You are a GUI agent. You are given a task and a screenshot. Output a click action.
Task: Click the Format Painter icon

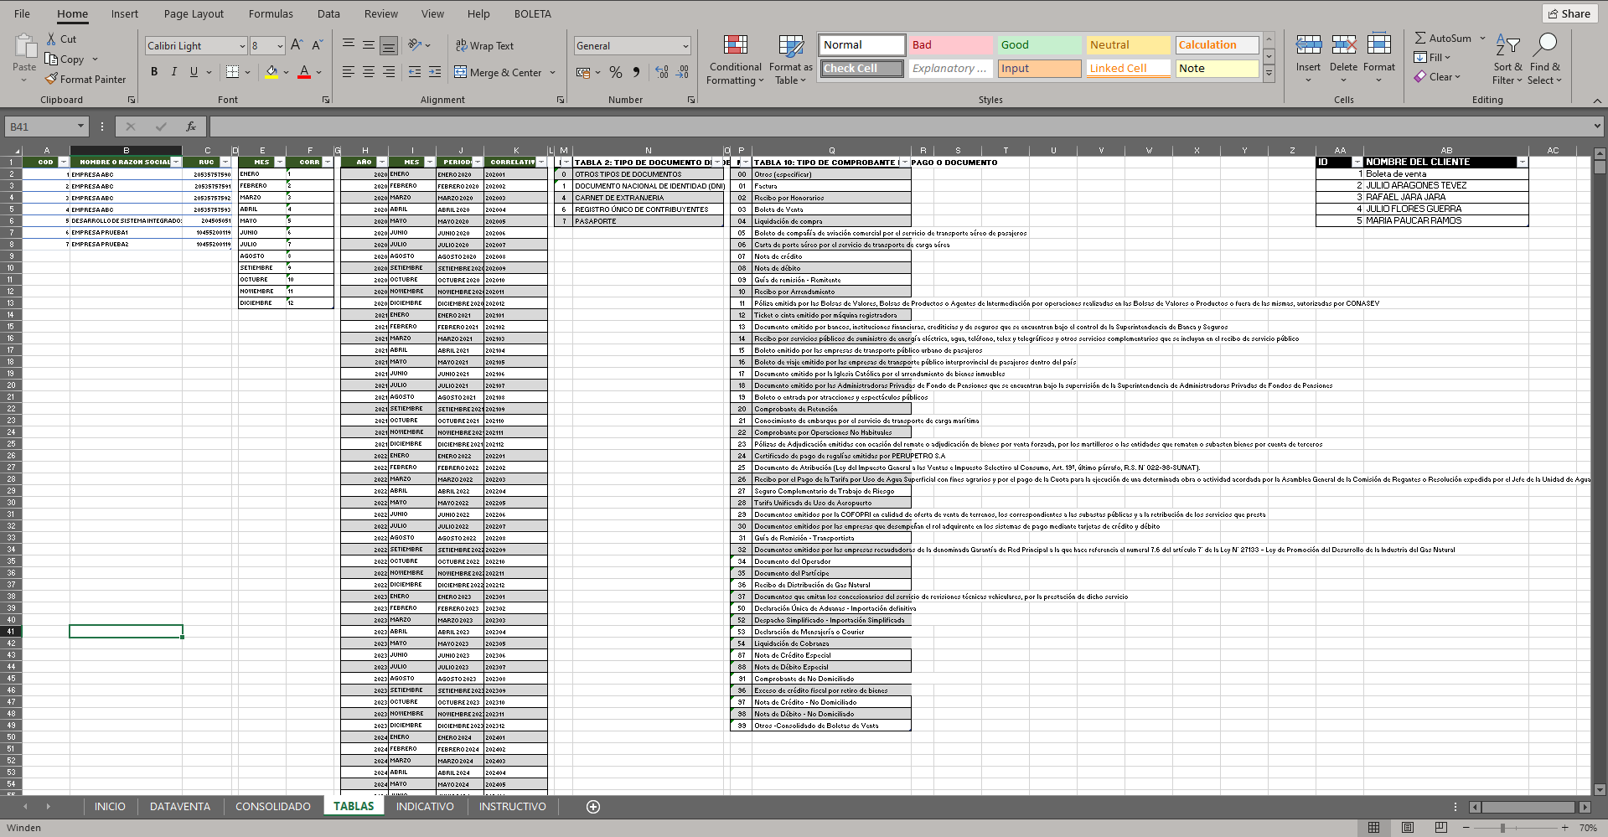coord(52,79)
